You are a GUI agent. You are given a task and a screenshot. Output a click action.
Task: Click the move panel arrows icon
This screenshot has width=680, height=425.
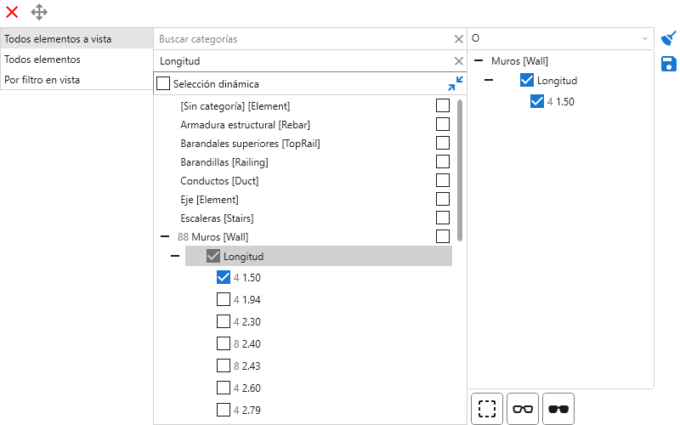tap(39, 12)
